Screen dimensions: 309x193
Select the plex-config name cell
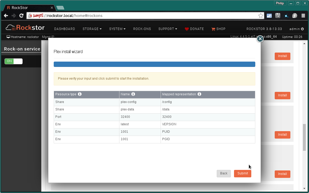pos(140,102)
